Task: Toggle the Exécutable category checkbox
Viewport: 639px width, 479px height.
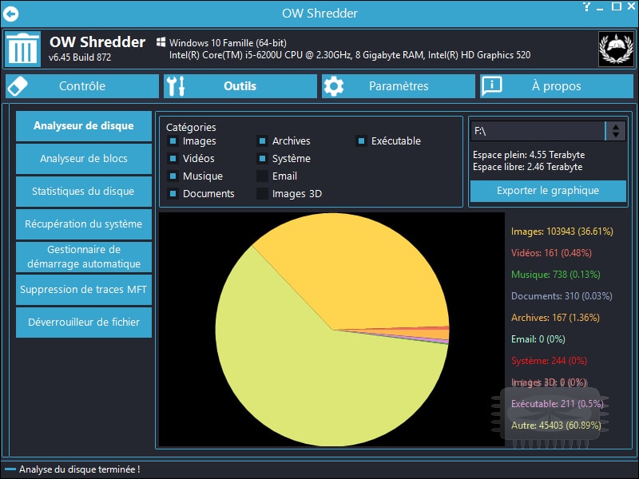Action: coord(361,141)
